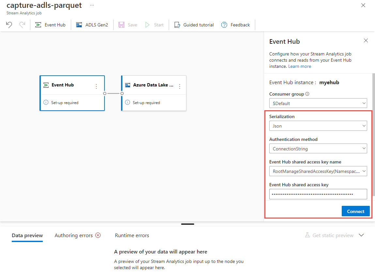Screen dimensions: 375x275
Task: Switch to the Authoring errors tab
Action: tap(77, 235)
